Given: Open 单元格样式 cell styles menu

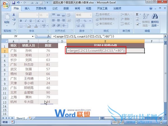Looking at the screenshot, I should tap(105, 24).
